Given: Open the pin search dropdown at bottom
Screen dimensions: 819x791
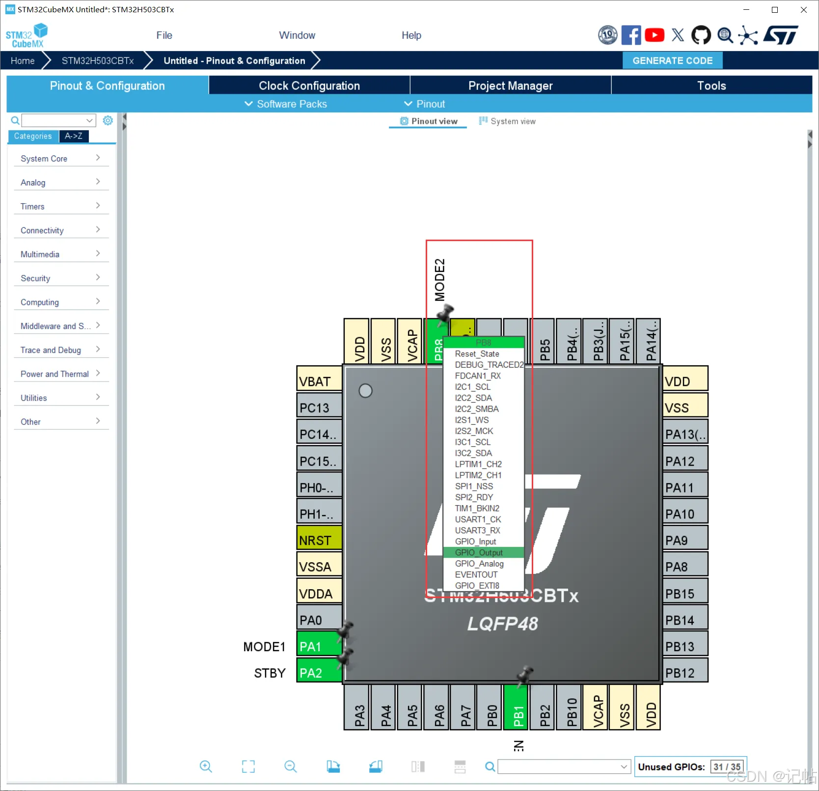Looking at the screenshot, I should (x=564, y=766).
